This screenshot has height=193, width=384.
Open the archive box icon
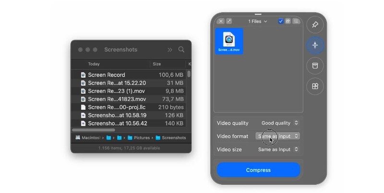(x=315, y=66)
